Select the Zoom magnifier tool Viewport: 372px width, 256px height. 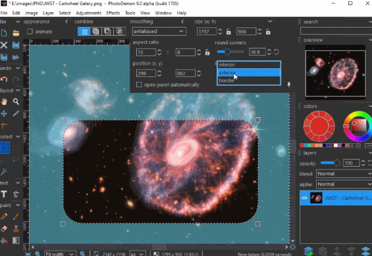pos(16,102)
